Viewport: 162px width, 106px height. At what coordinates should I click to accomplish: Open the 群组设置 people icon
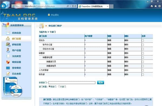click(x=8, y=45)
